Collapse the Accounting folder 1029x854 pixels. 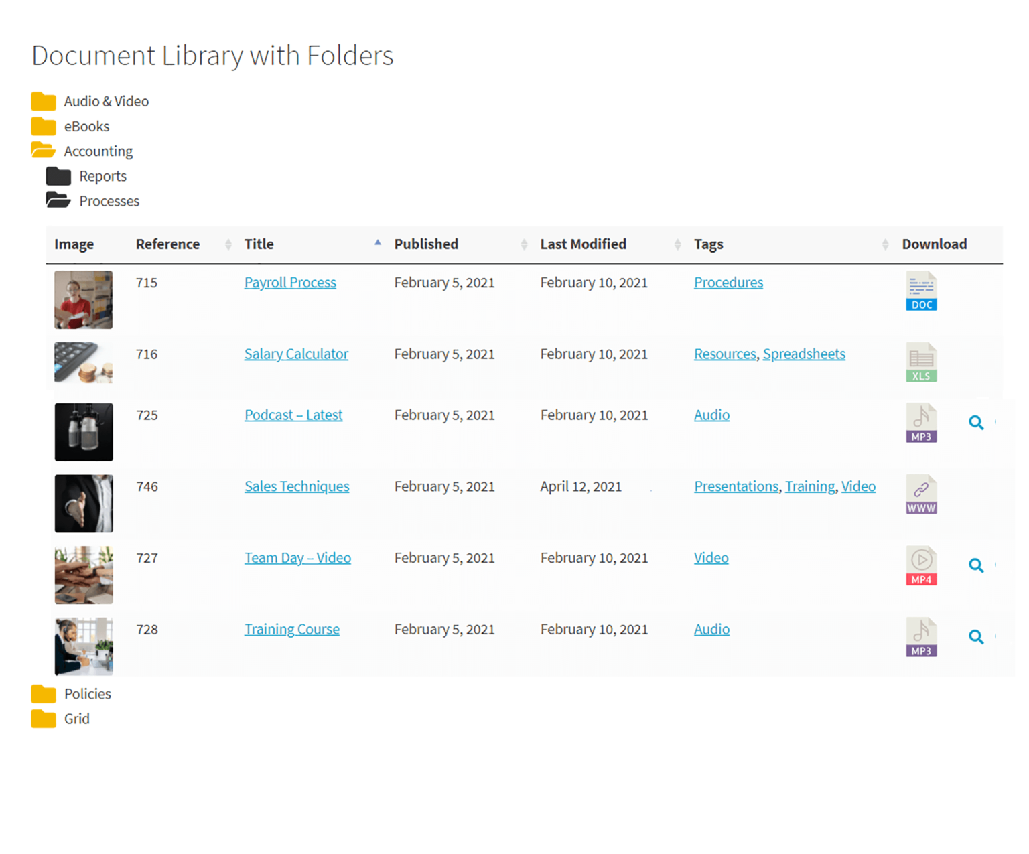click(98, 151)
